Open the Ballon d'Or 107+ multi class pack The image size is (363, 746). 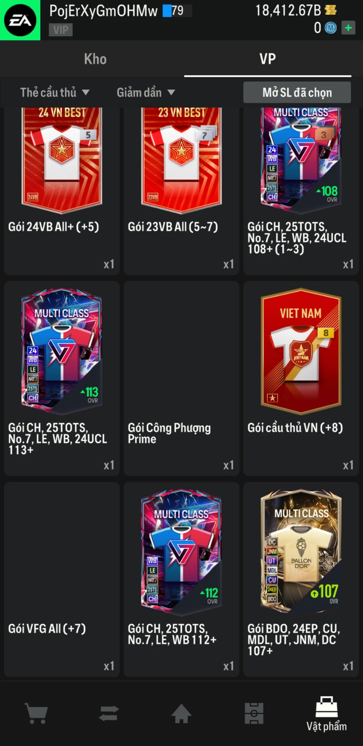301,579
